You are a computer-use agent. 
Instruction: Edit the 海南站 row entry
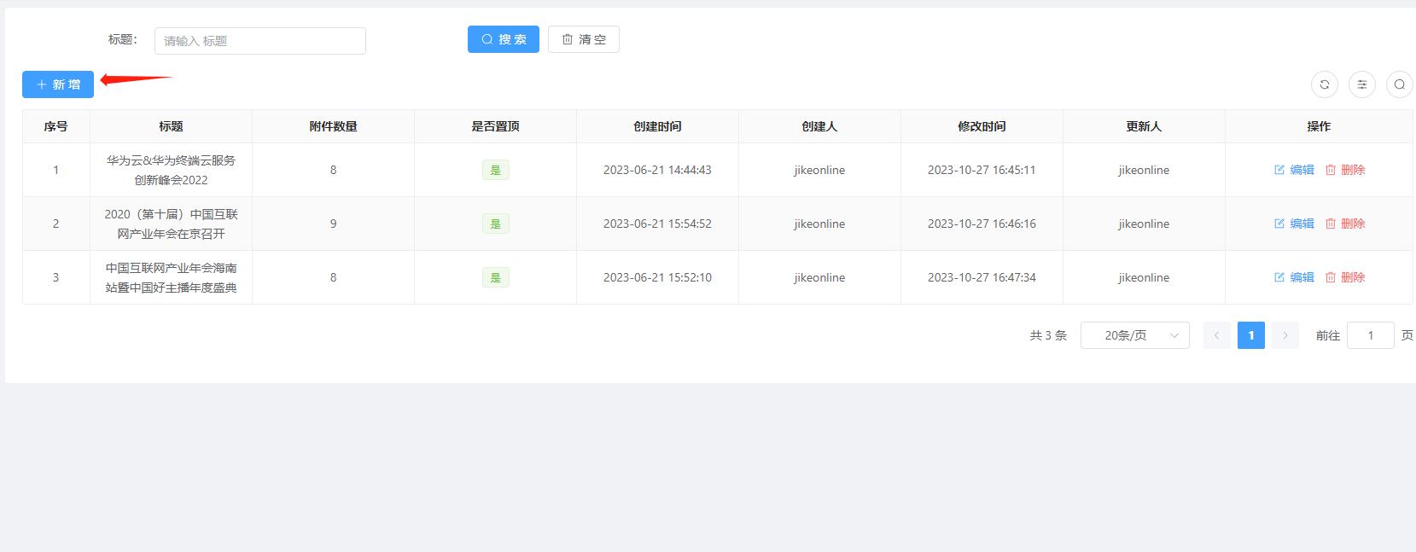[x=1294, y=277]
